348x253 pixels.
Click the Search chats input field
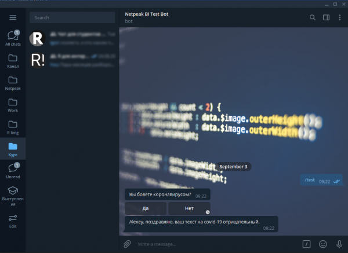pos(72,17)
